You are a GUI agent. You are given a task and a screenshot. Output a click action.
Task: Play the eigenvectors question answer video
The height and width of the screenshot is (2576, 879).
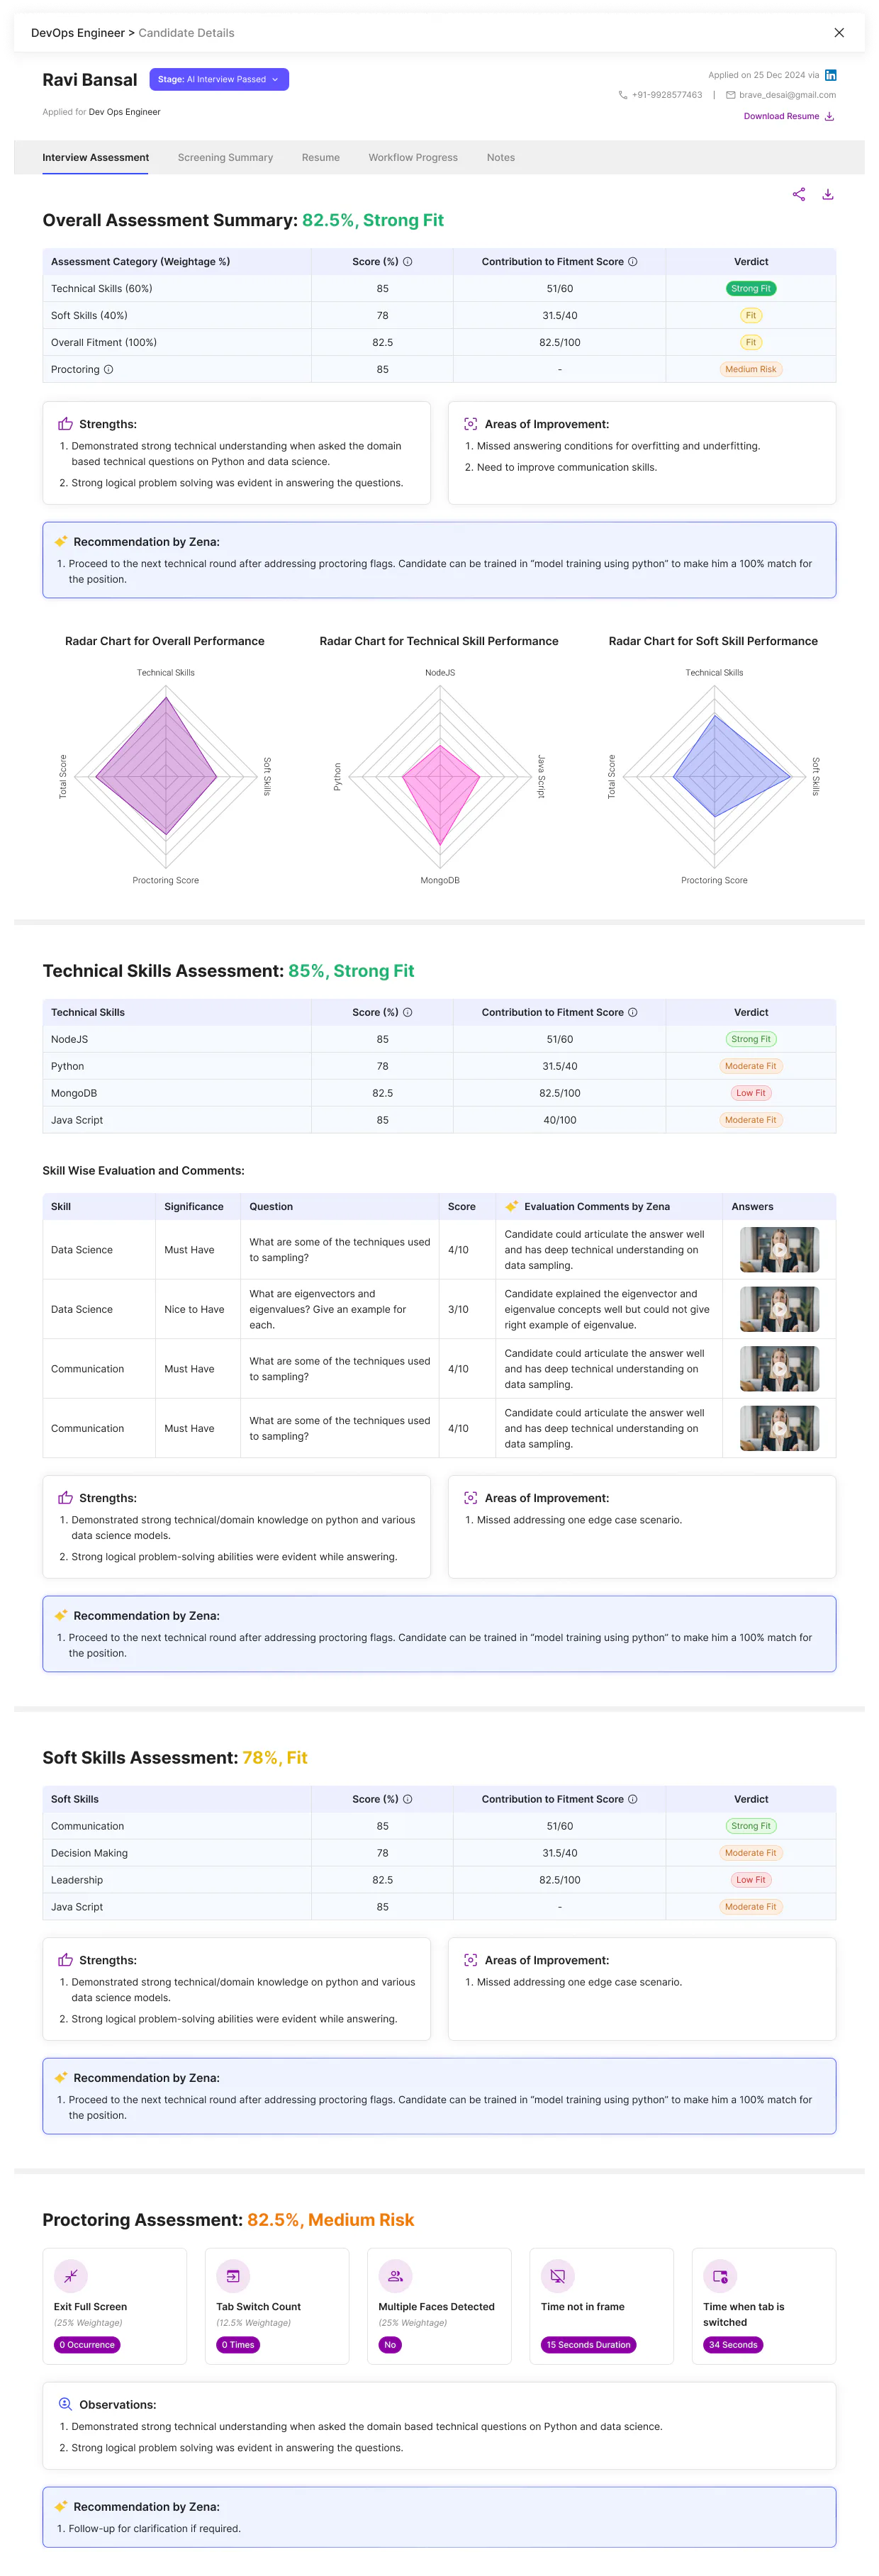click(779, 1309)
